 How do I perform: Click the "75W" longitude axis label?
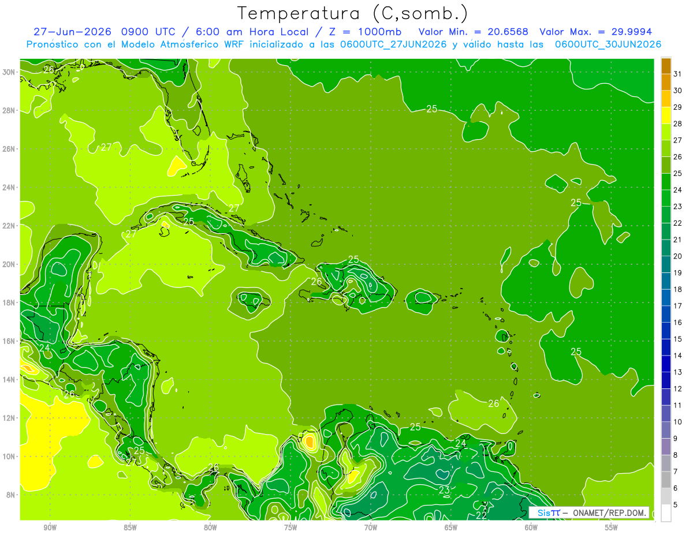pyautogui.click(x=290, y=527)
